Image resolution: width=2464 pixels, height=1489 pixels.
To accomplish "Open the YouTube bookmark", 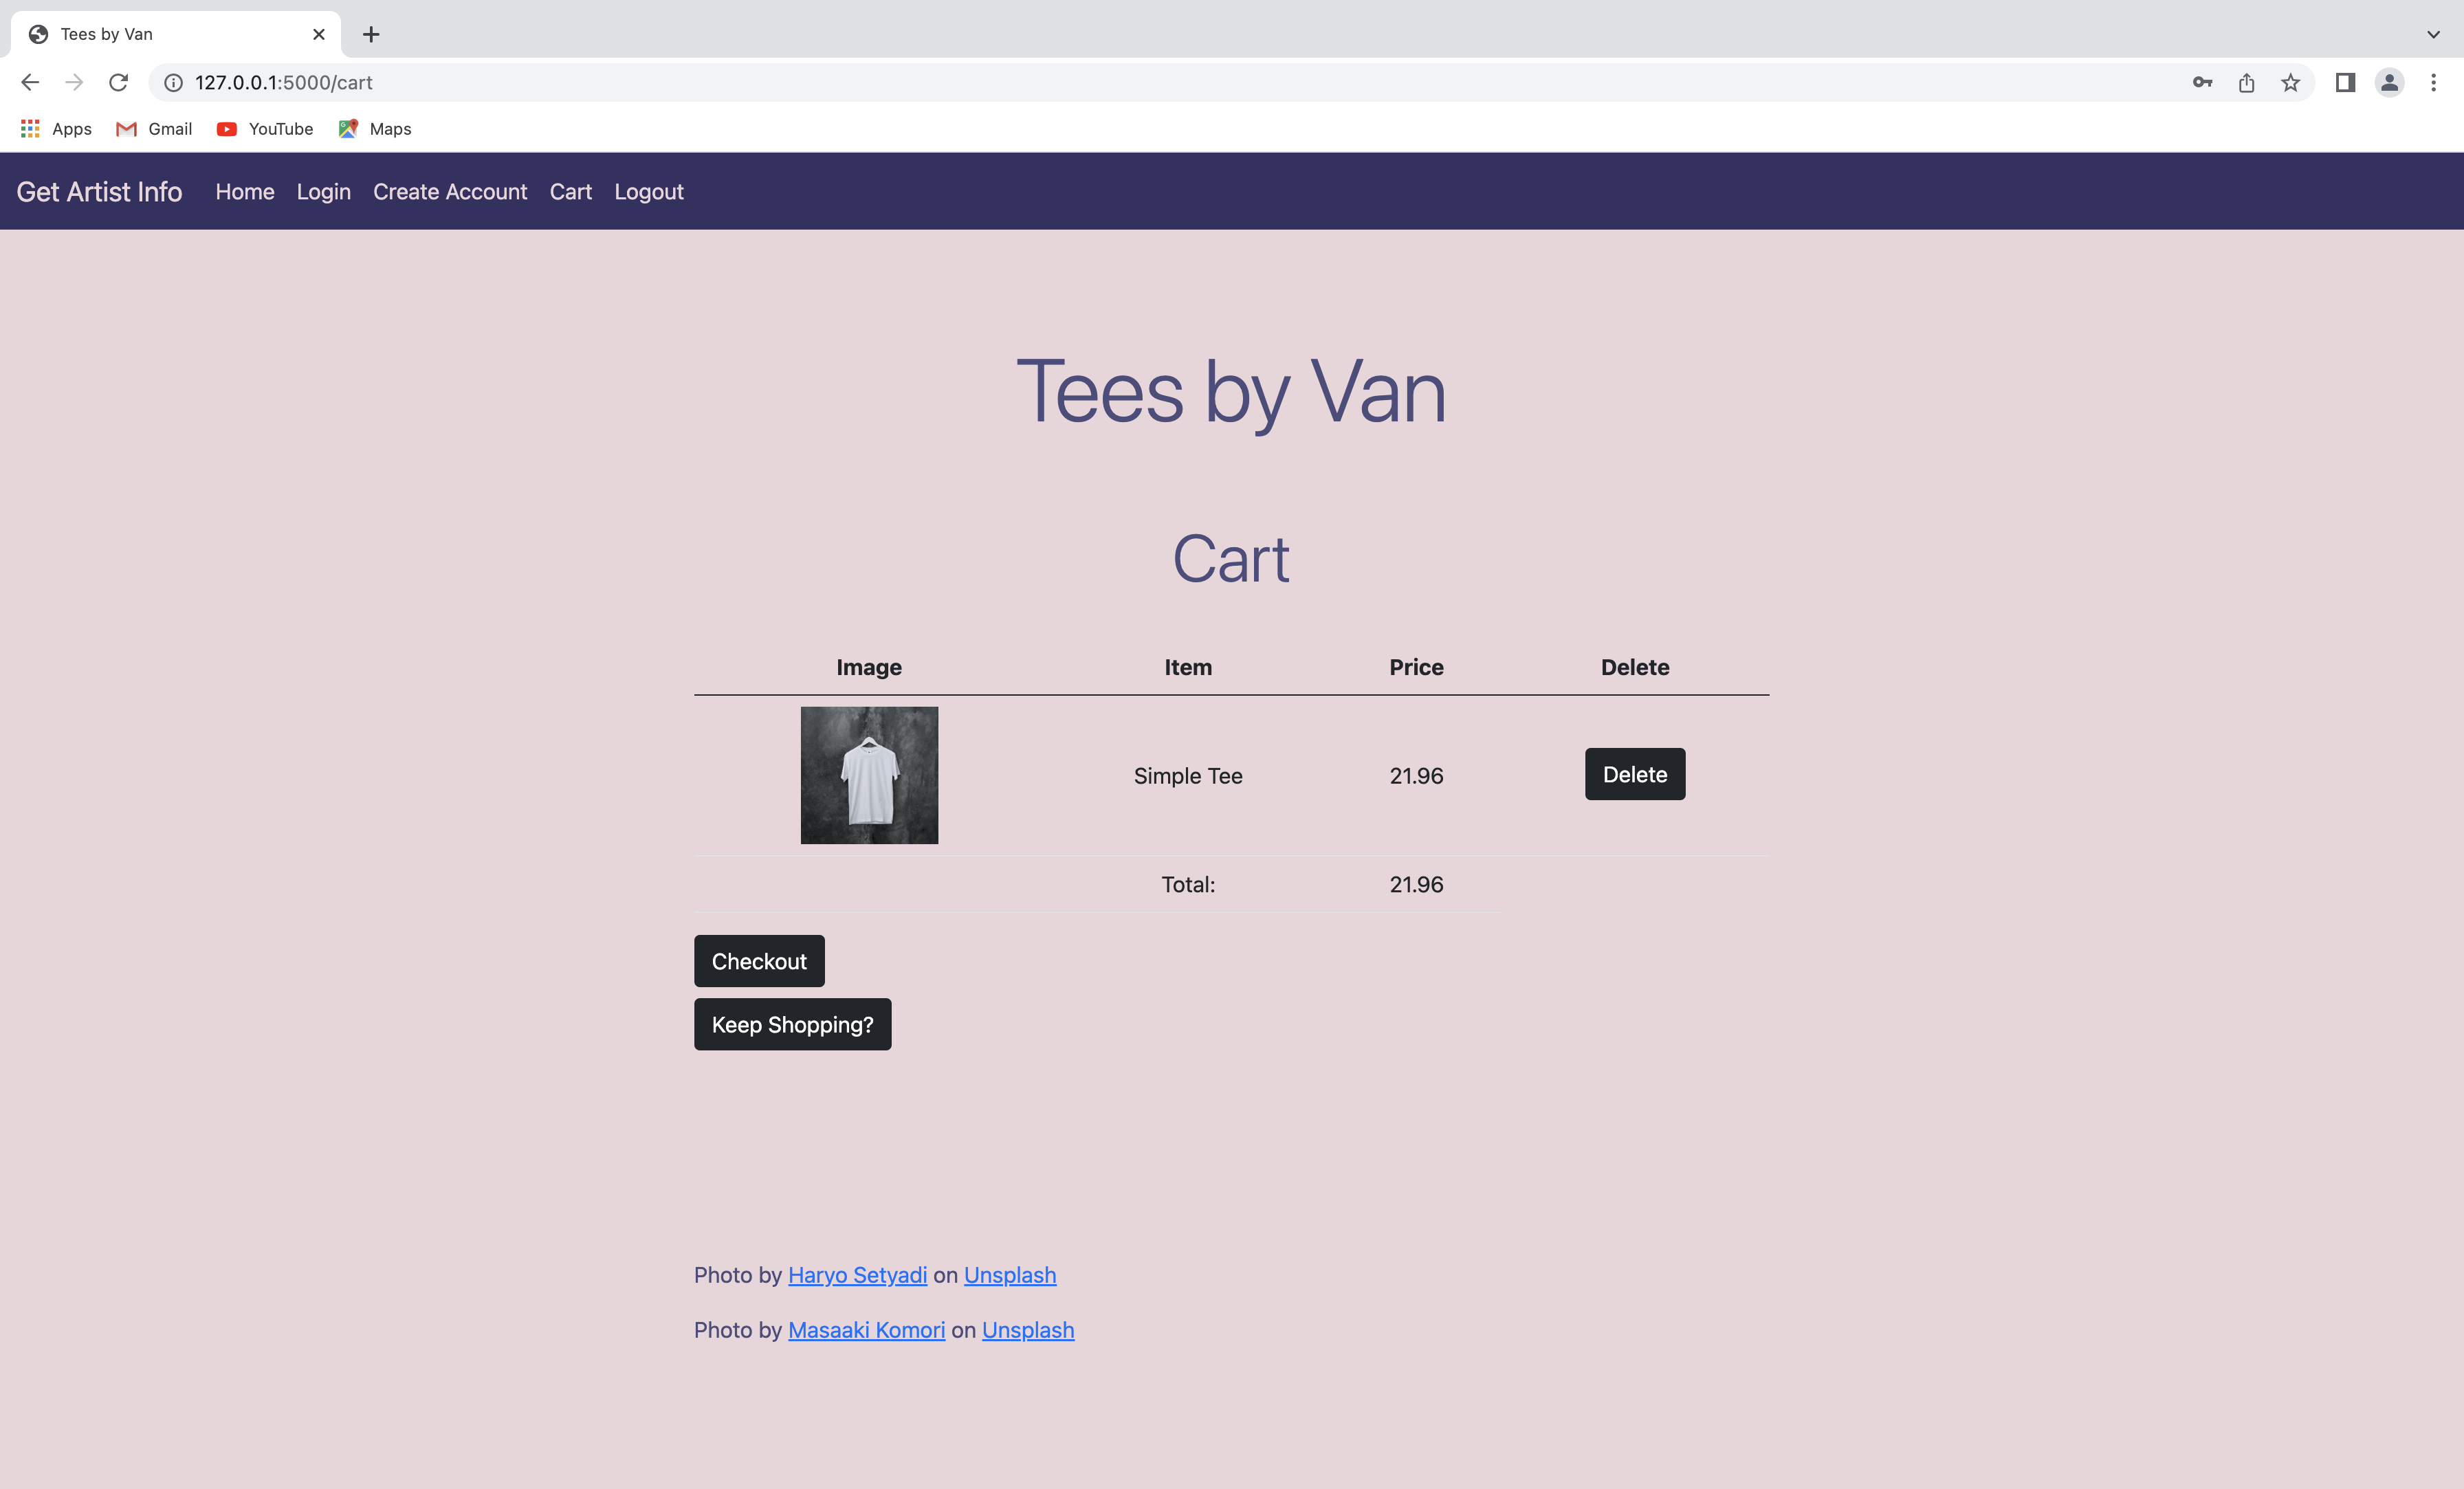I will 263,128.
